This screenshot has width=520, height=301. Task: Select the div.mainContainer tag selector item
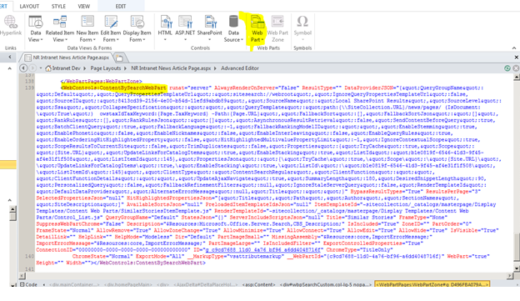pyautogui.click(x=74, y=284)
